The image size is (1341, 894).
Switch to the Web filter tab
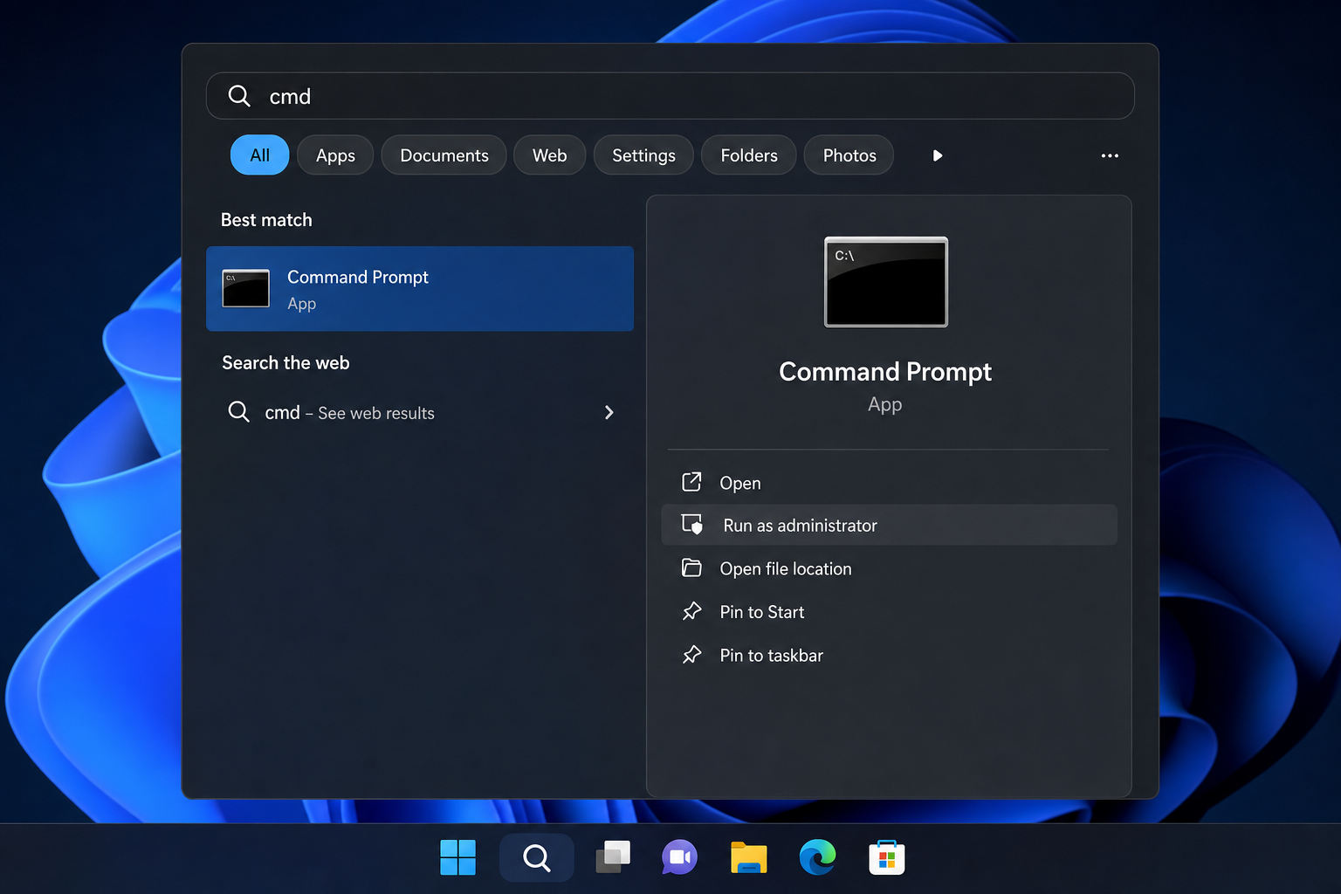coord(549,155)
